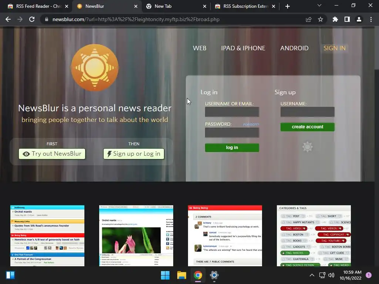
Task: Click SIGN IN in the header
Action: 335,48
